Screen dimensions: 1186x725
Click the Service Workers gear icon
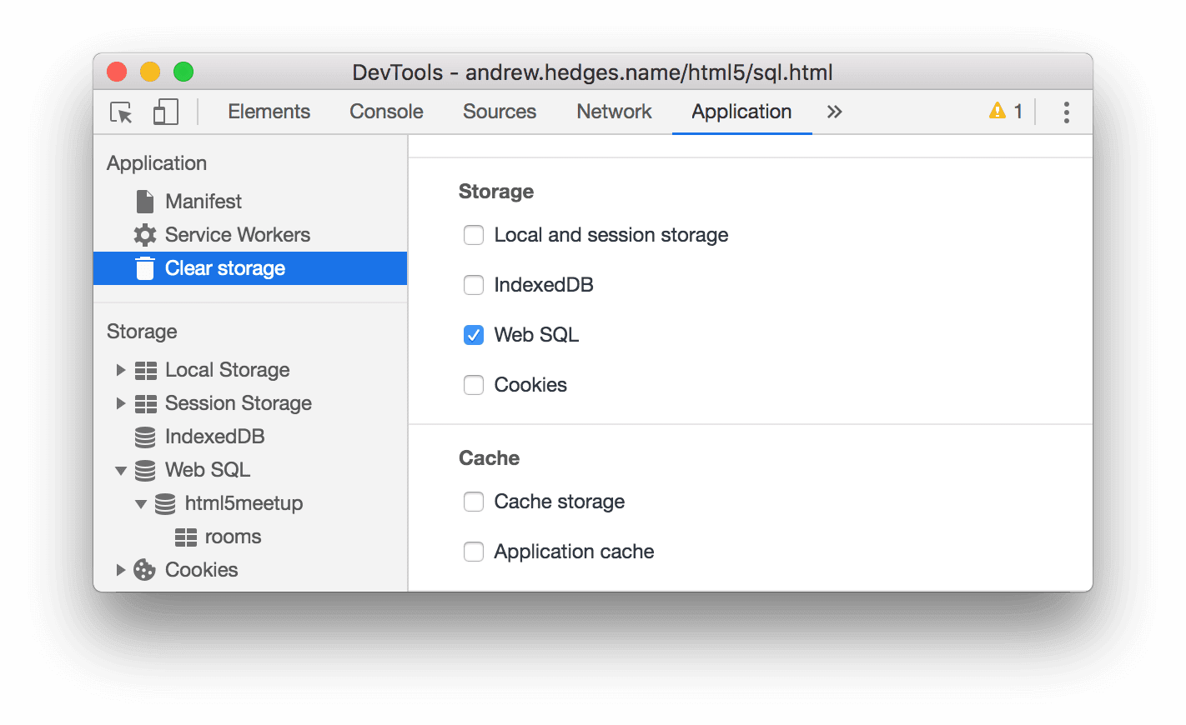(143, 234)
